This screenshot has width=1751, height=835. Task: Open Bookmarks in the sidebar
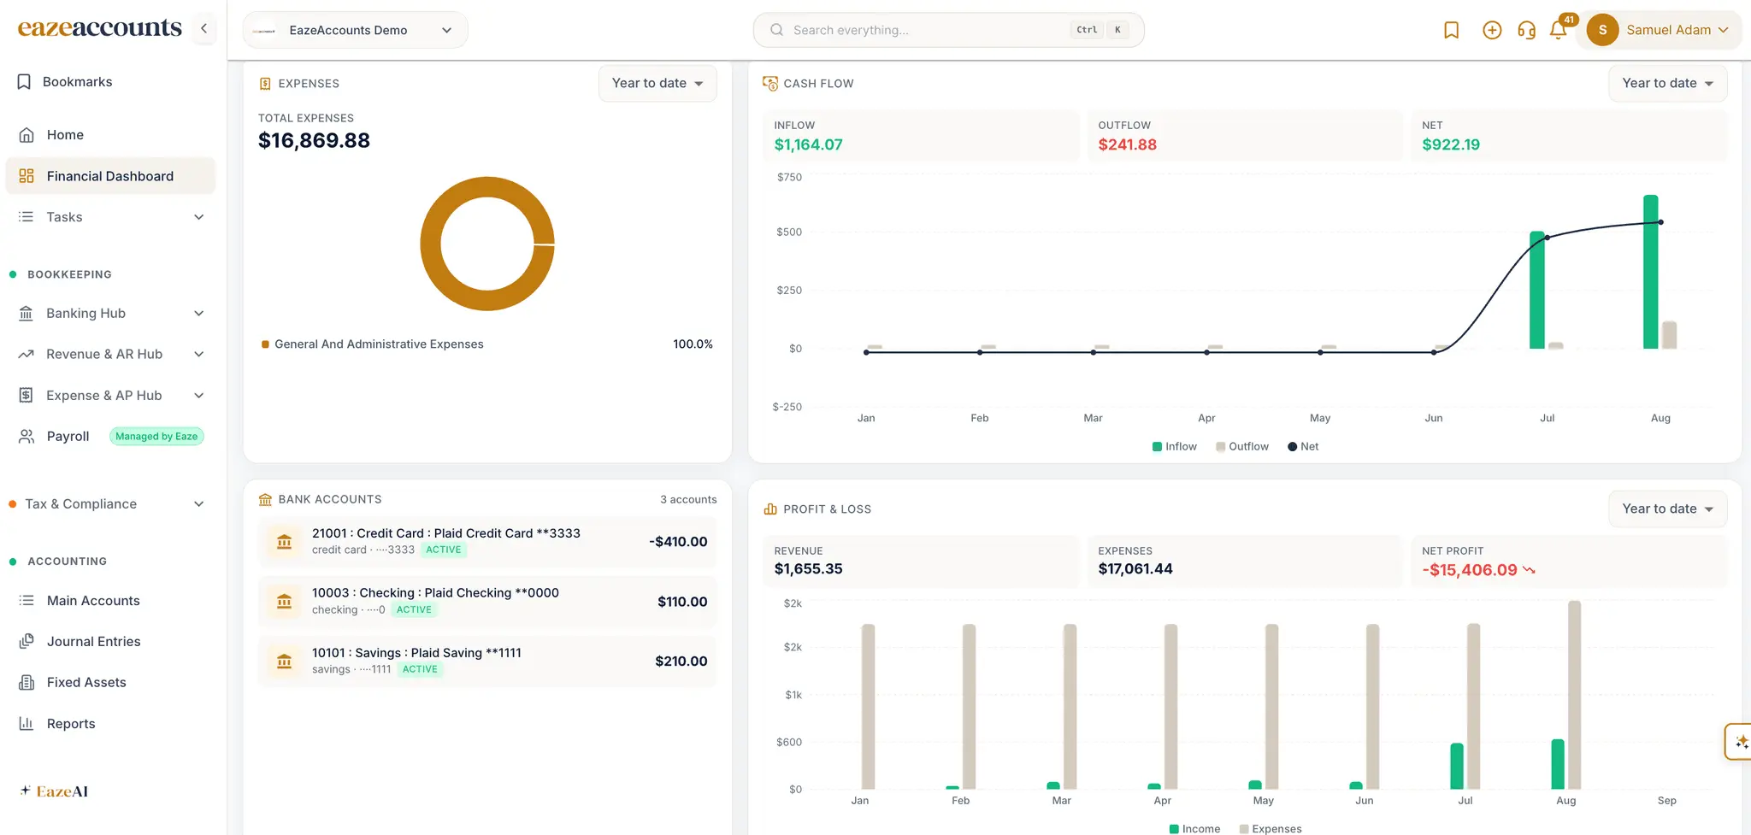click(x=65, y=82)
